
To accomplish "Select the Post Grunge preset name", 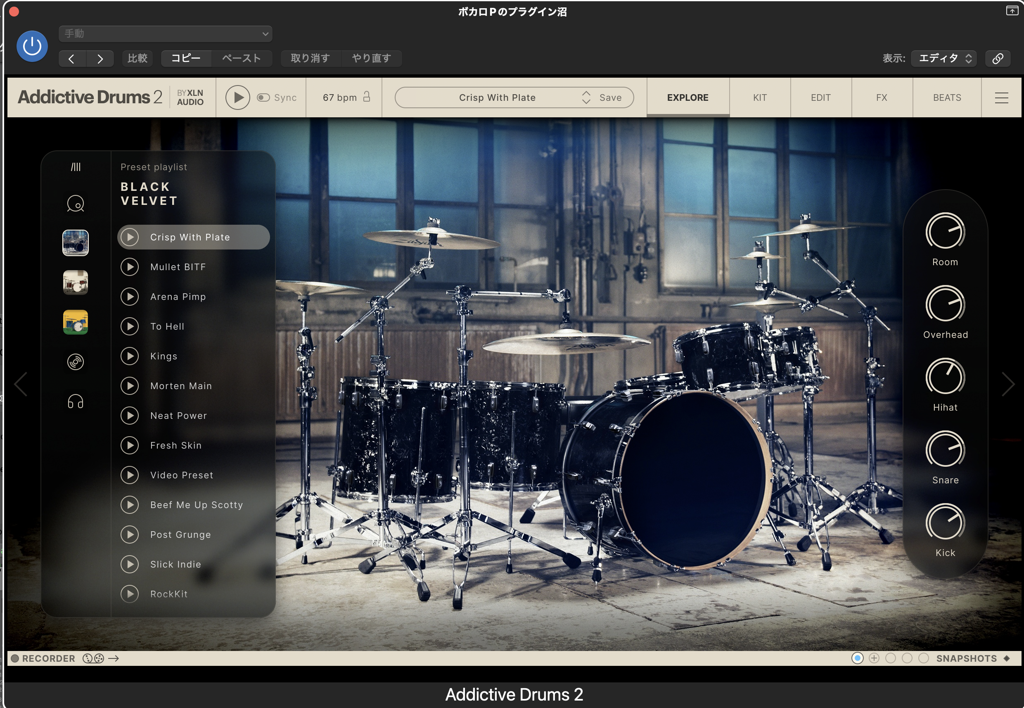I will coord(180,535).
